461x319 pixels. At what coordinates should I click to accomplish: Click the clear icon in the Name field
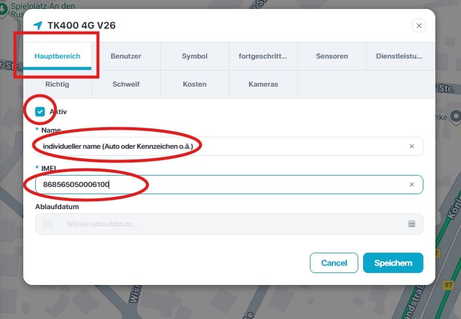pos(411,146)
